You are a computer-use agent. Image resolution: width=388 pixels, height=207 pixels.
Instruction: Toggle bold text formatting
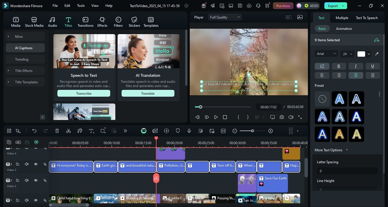[x=339, y=66]
